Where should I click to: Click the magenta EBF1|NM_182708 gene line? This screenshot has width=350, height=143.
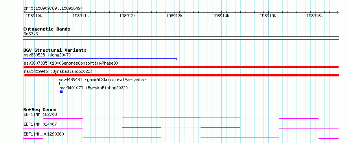click(181, 118)
